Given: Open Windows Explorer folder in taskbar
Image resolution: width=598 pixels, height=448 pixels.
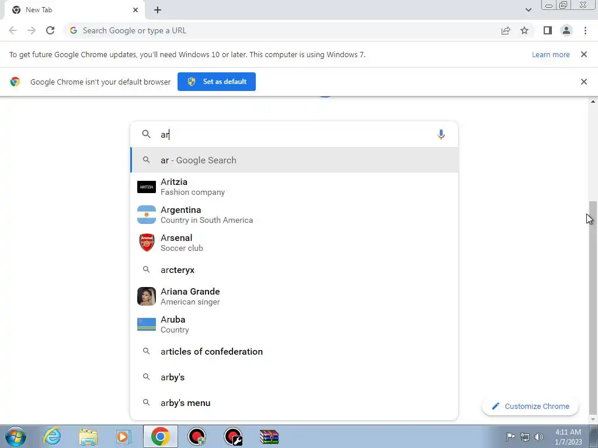Looking at the screenshot, I should 88,436.
